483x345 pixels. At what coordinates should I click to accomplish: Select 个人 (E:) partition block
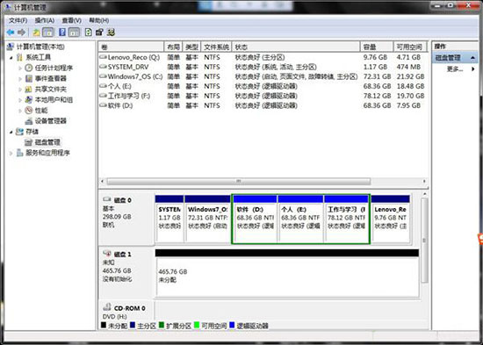[300, 219]
